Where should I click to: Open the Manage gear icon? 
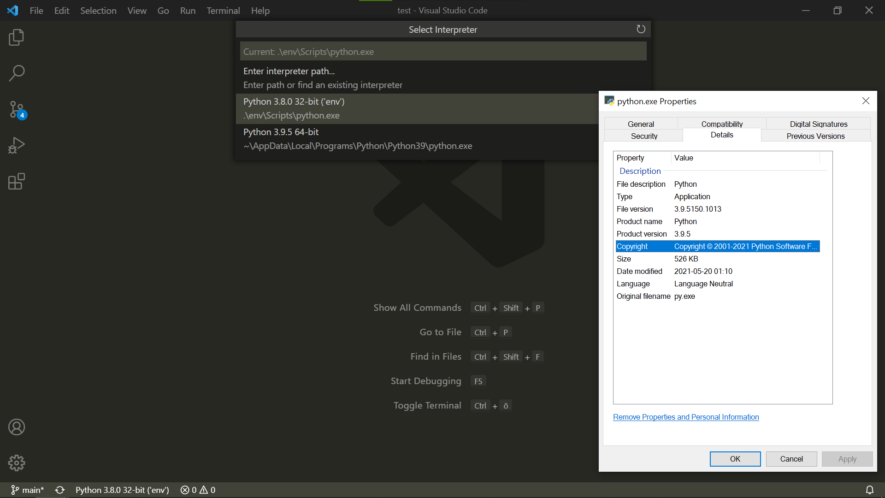click(x=17, y=462)
